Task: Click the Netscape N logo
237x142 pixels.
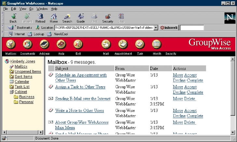Action: [x=230, y=18]
